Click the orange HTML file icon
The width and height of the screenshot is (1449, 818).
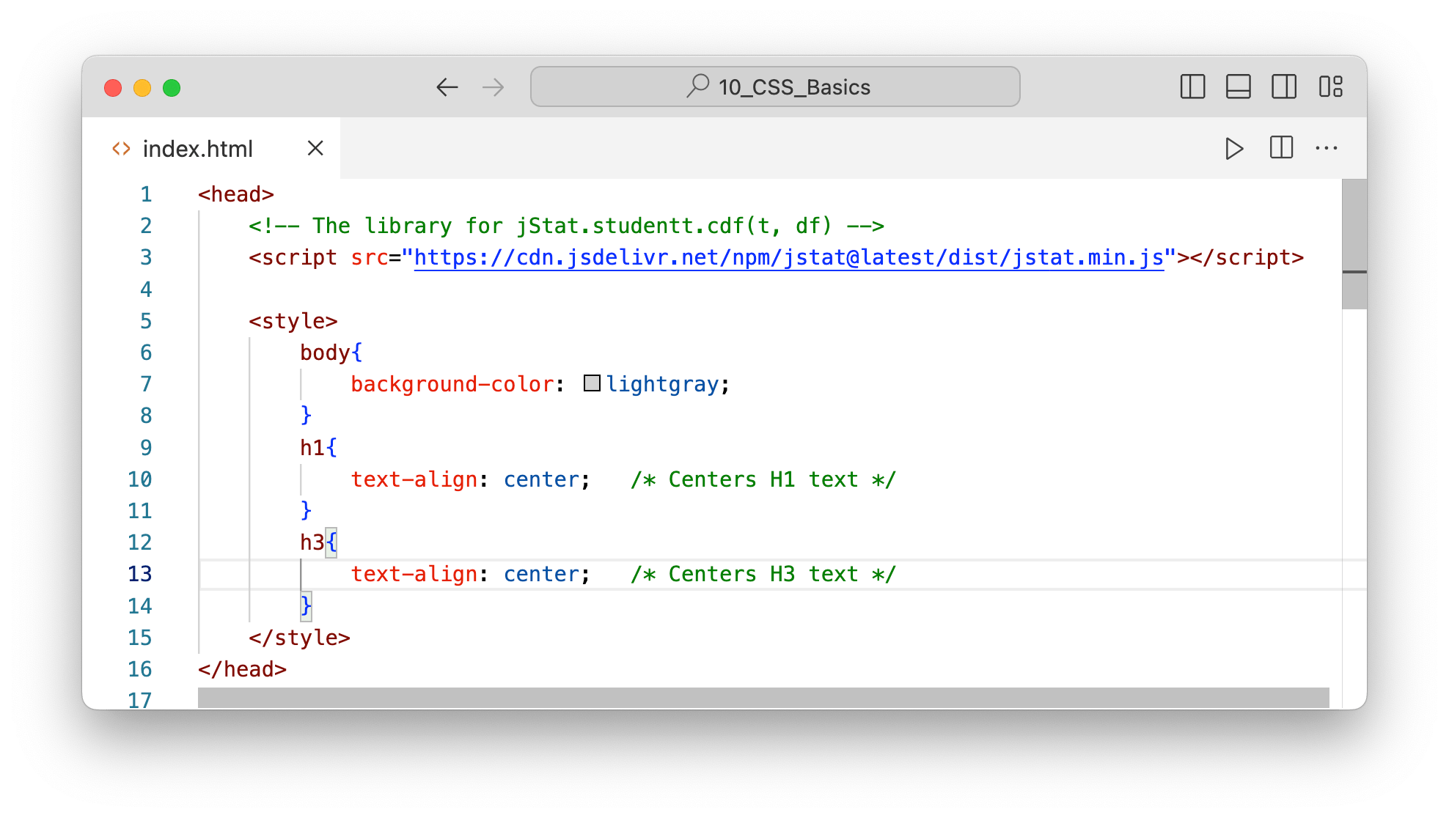[x=121, y=149]
